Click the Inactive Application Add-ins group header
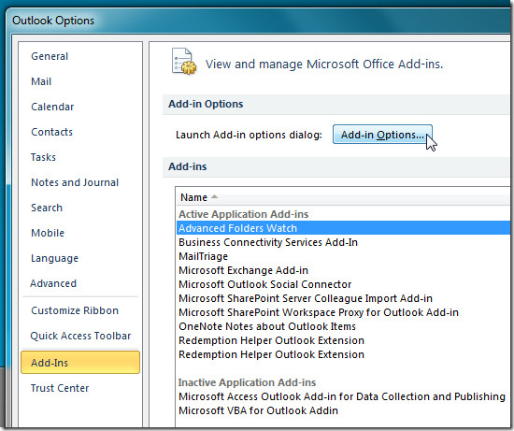Viewport: 514px width, 431px height. 247,382
